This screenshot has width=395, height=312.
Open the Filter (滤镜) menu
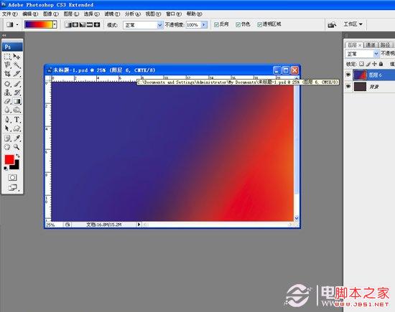[x=112, y=14]
